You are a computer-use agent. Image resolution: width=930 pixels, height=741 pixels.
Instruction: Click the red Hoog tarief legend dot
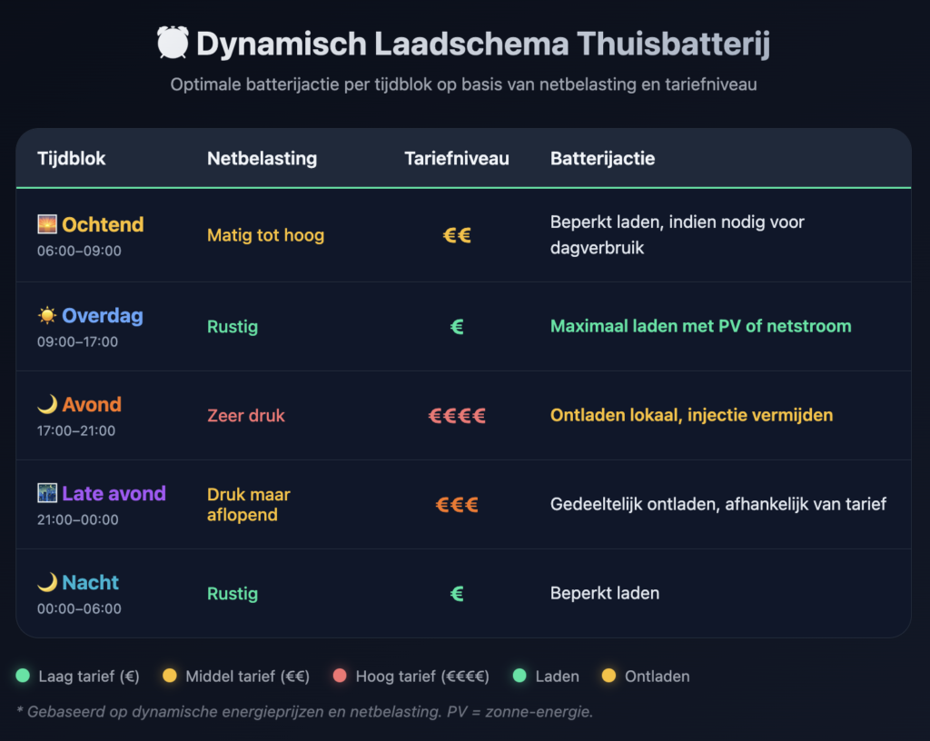341,676
